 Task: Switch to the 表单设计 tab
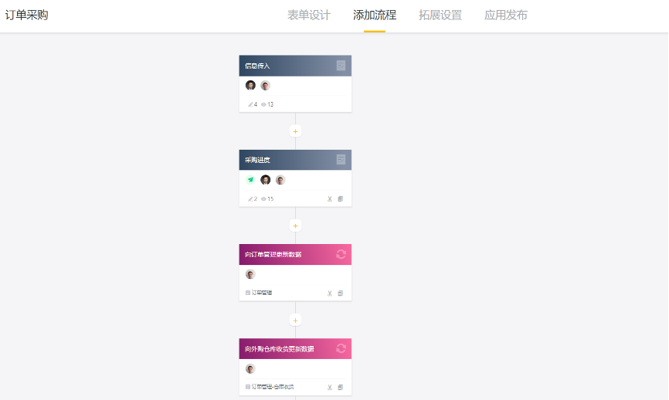(x=309, y=15)
